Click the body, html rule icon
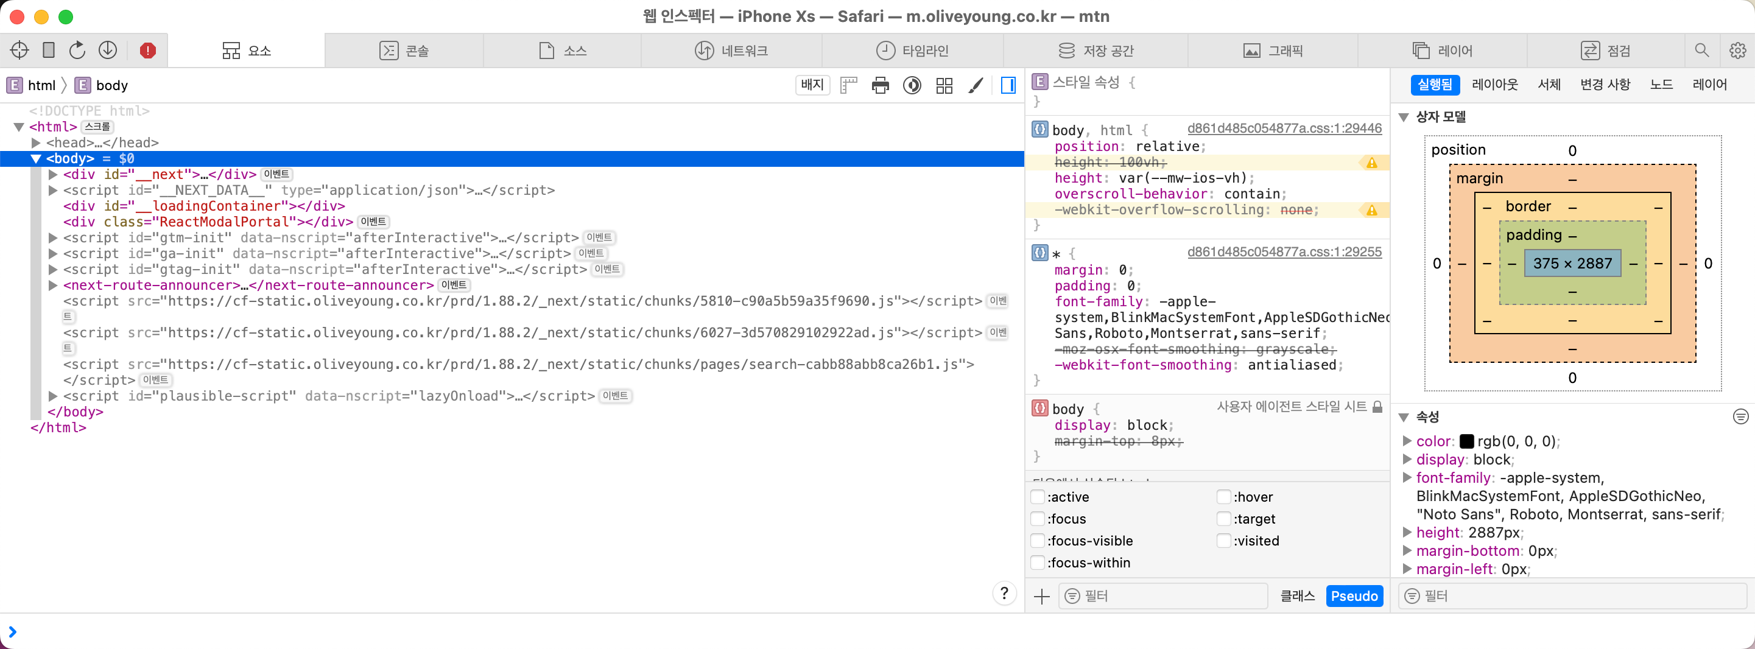The height and width of the screenshot is (649, 1755). (x=1039, y=128)
